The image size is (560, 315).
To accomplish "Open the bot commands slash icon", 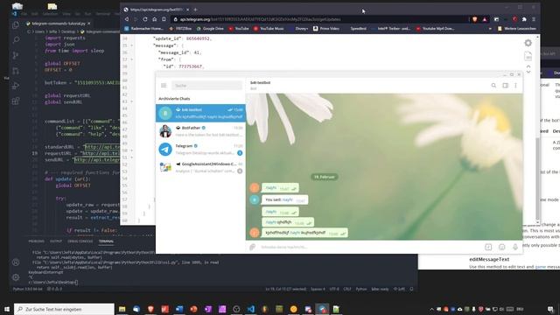I will point(488,247).
